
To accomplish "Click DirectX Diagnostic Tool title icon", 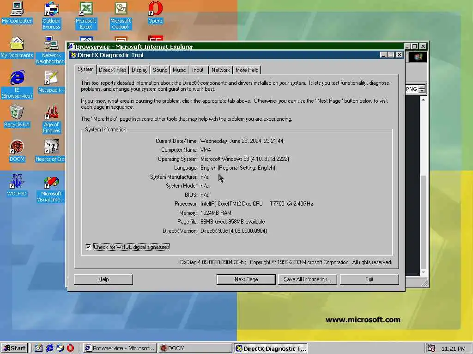I will 73,55.
